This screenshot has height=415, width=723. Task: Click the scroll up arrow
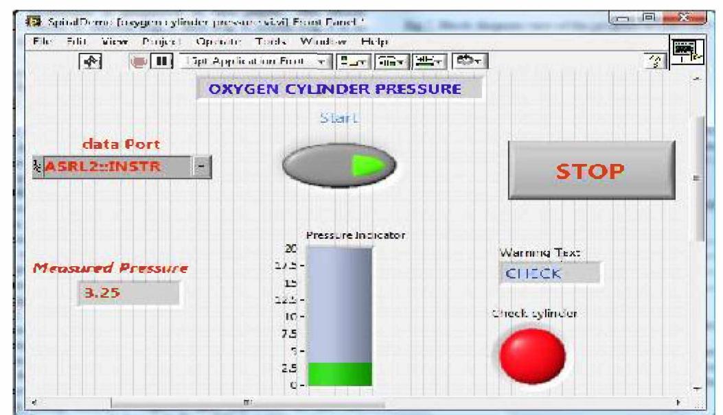click(x=697, y=79)
